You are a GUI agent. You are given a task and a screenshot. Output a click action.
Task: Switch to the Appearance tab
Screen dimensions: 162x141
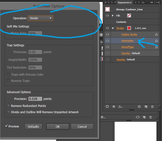(125, 2)
